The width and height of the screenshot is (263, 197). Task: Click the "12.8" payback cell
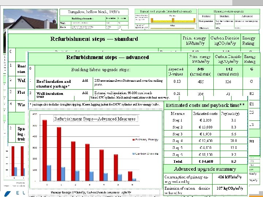(233, 148)
